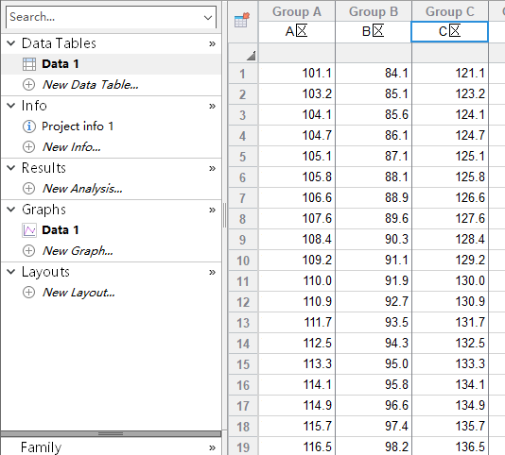
Task: Collapse the Layouts section
Action: pyautogui.click(x=11, y=272)
